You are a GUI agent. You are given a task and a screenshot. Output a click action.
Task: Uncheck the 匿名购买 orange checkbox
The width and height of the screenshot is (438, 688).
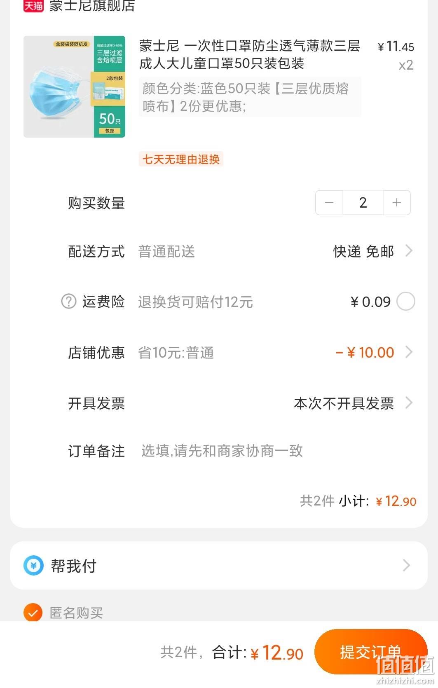click(33, 613)
